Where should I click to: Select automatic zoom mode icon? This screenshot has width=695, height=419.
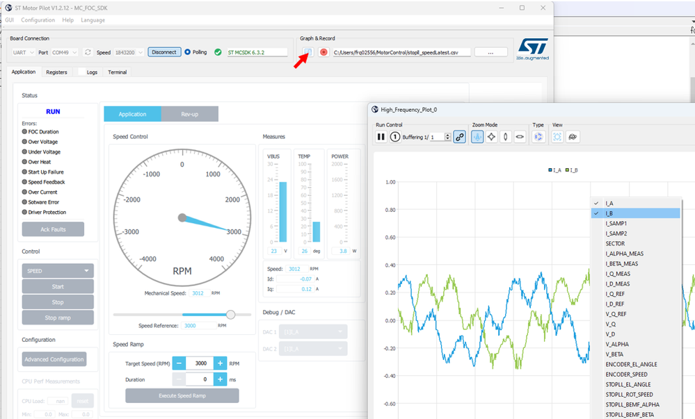(x=477, y=137)
